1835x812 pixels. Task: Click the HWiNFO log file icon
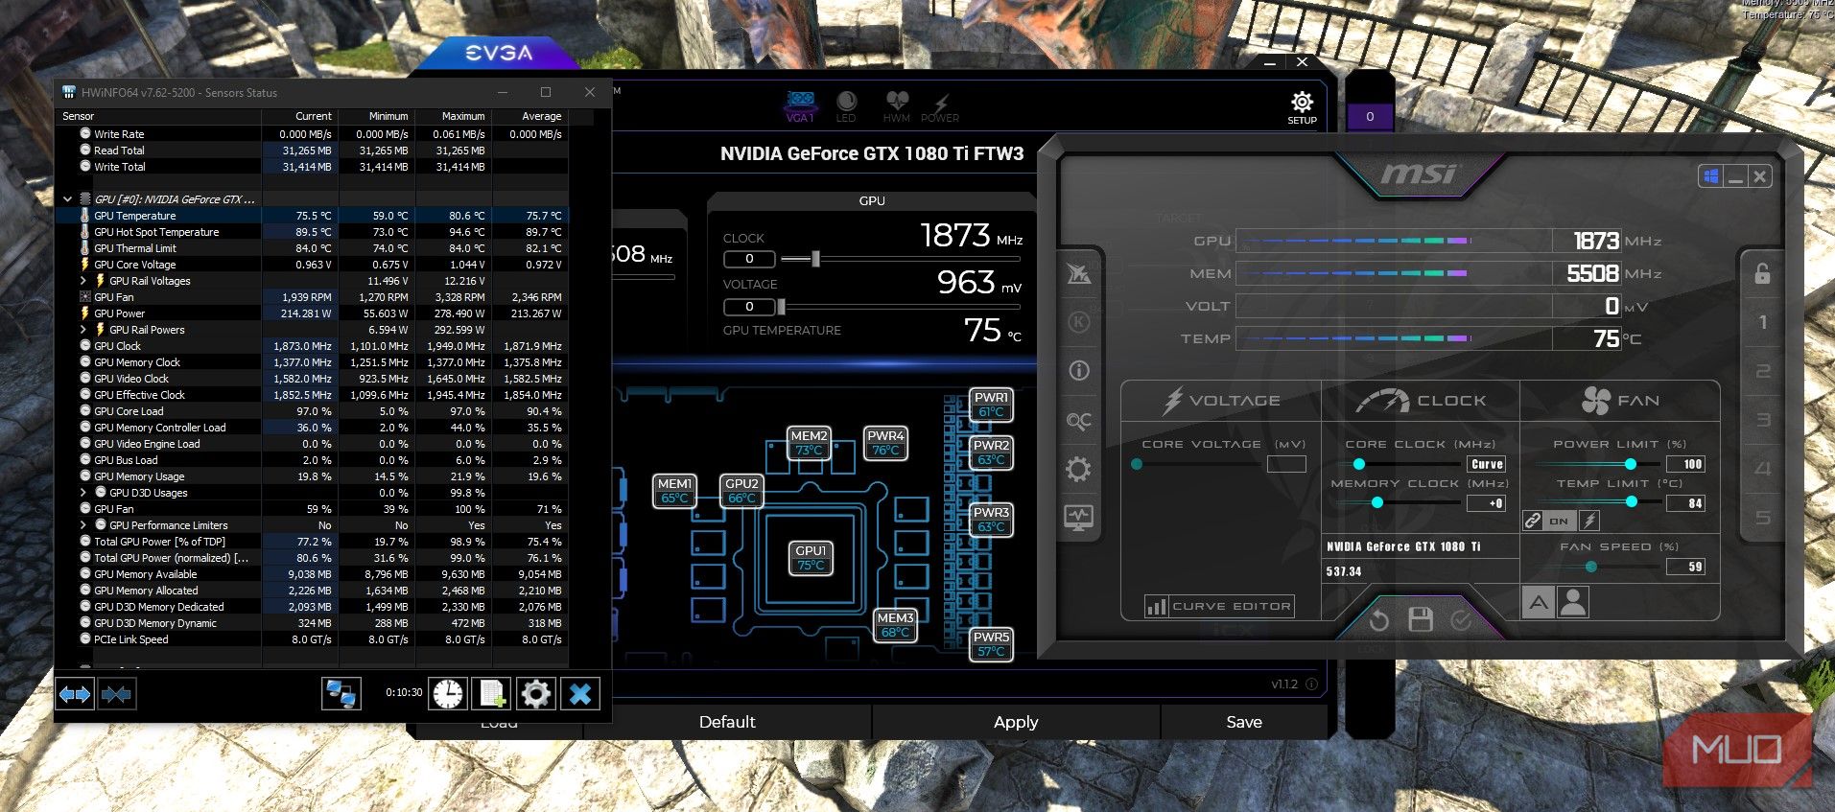492,693
